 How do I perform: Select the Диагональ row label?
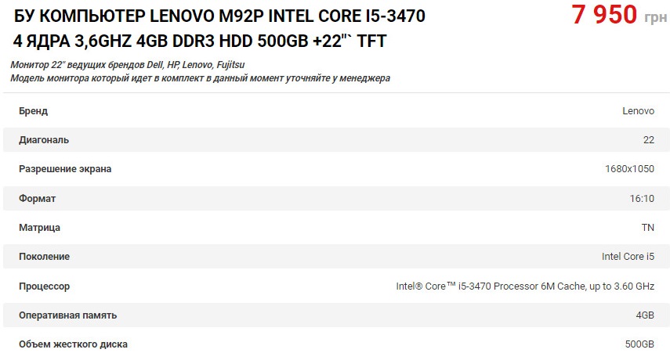pos(44,140)
